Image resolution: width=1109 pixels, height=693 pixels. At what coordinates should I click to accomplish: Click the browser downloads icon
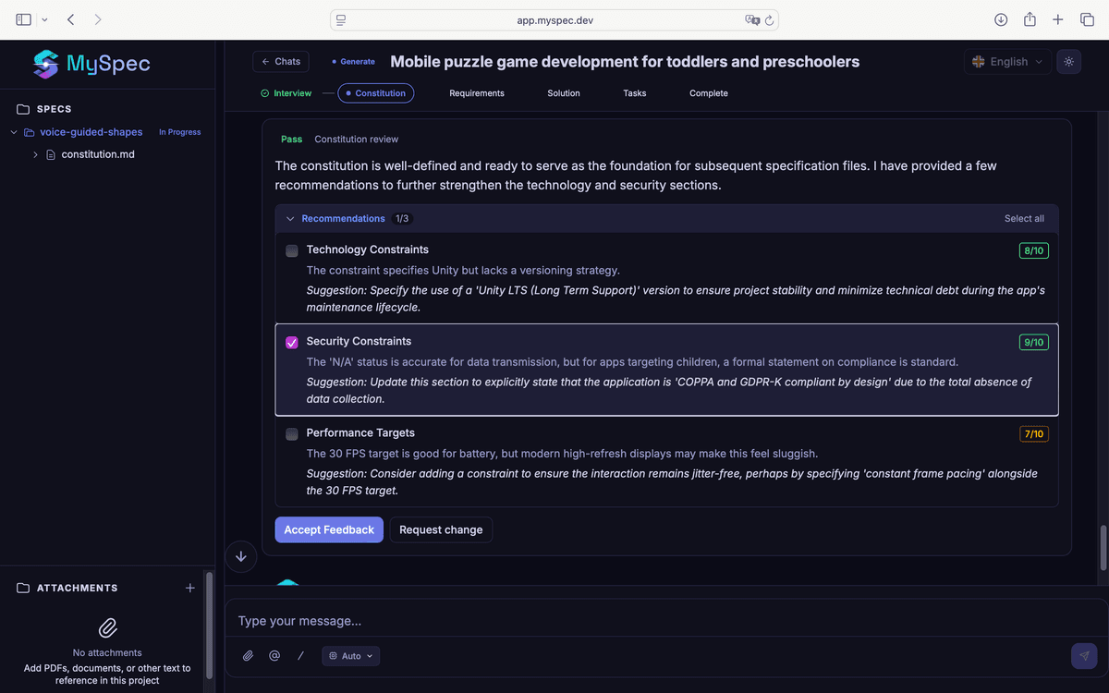[1001, 19]
